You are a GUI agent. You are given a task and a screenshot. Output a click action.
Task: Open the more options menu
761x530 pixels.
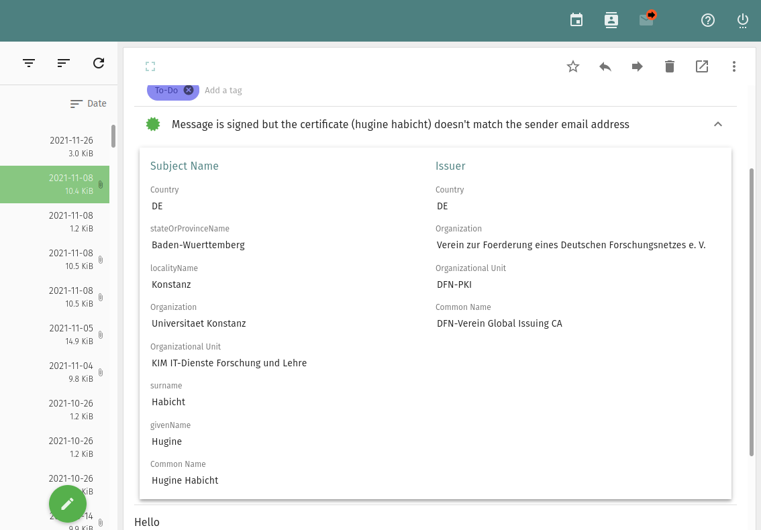coord(734,66)
